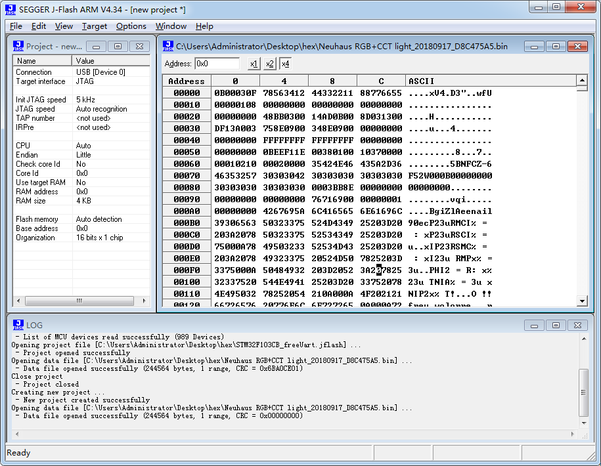Select the Connection property row
The height and width of the screenshot is (466, 601).
(x=81, y=72)
